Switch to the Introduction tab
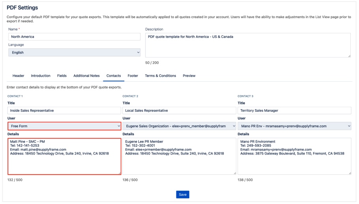 41,76
